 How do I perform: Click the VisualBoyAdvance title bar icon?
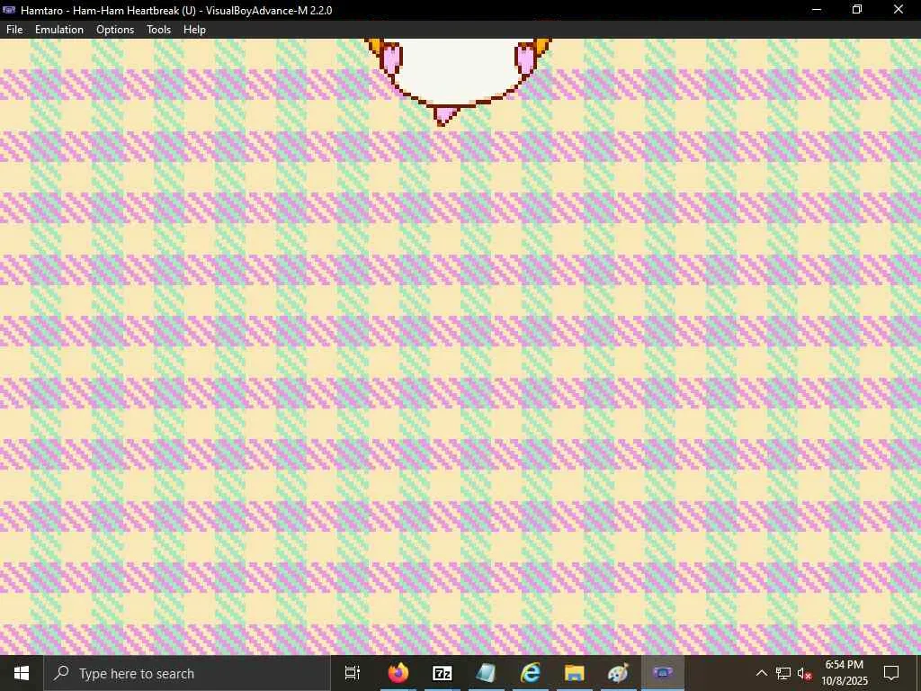[9, 10]
